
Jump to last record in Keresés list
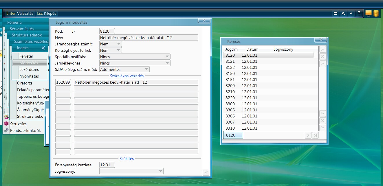coord(322,128)
